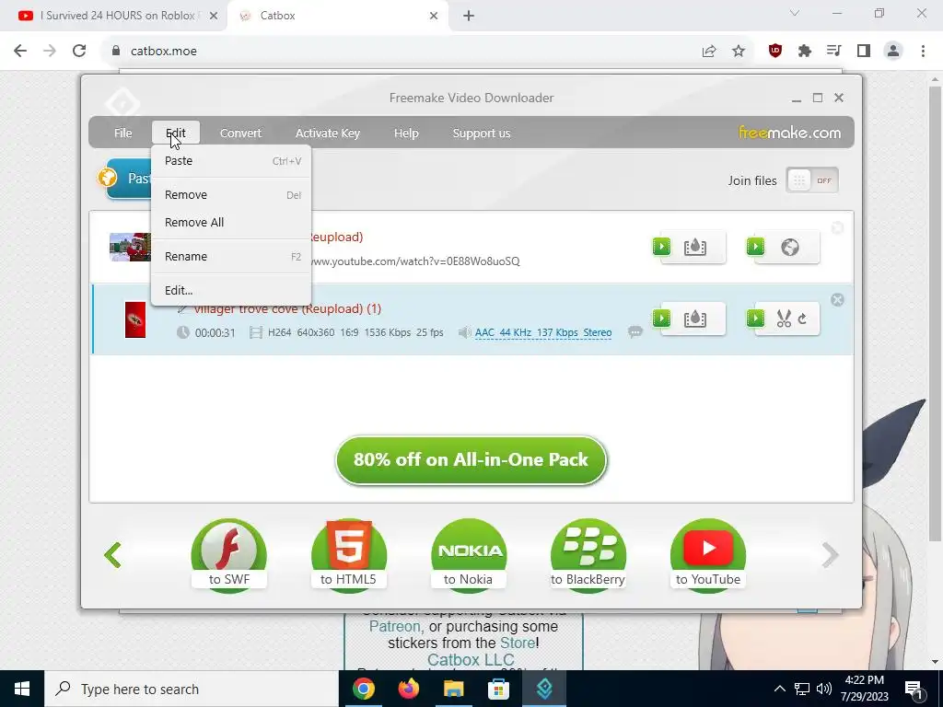
Task: Click the globe button on first video row
Action: point(784,247)
